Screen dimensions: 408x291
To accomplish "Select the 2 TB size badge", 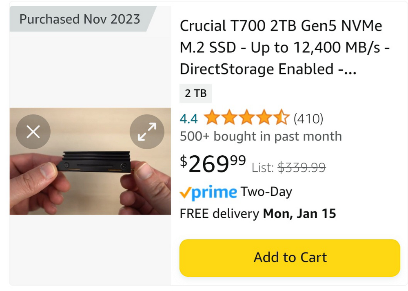I will click(195, 93).
